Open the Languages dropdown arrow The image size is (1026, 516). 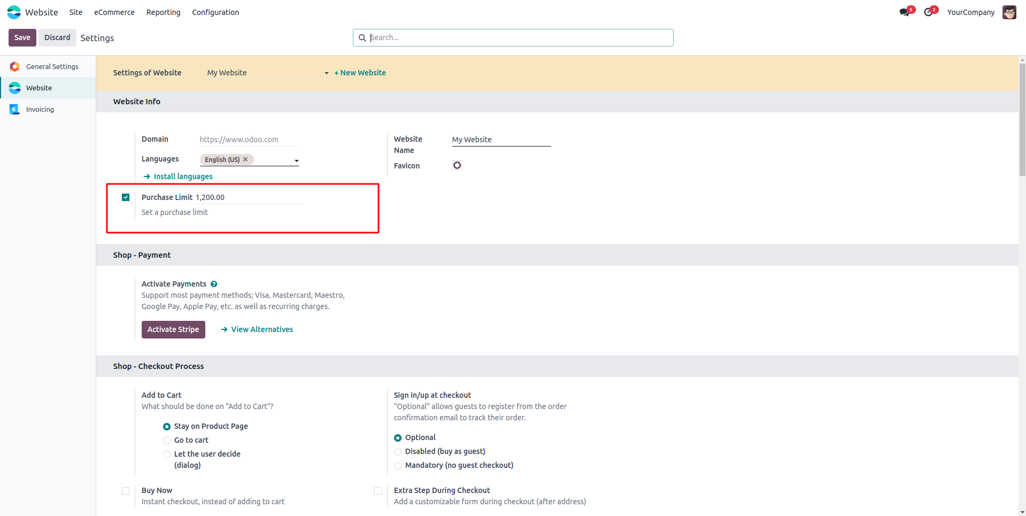point(296,160)
